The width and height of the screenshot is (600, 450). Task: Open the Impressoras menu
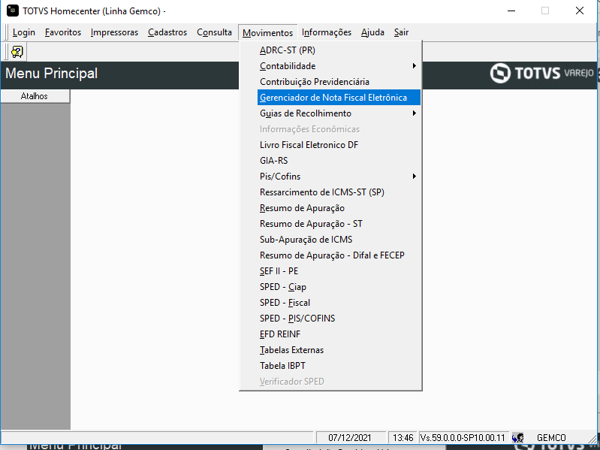pos(114,32)
